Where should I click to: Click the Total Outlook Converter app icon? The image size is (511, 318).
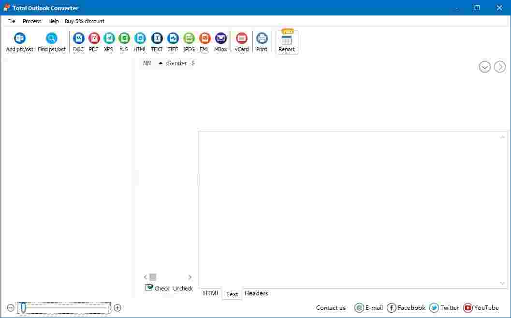coord(6,8)
